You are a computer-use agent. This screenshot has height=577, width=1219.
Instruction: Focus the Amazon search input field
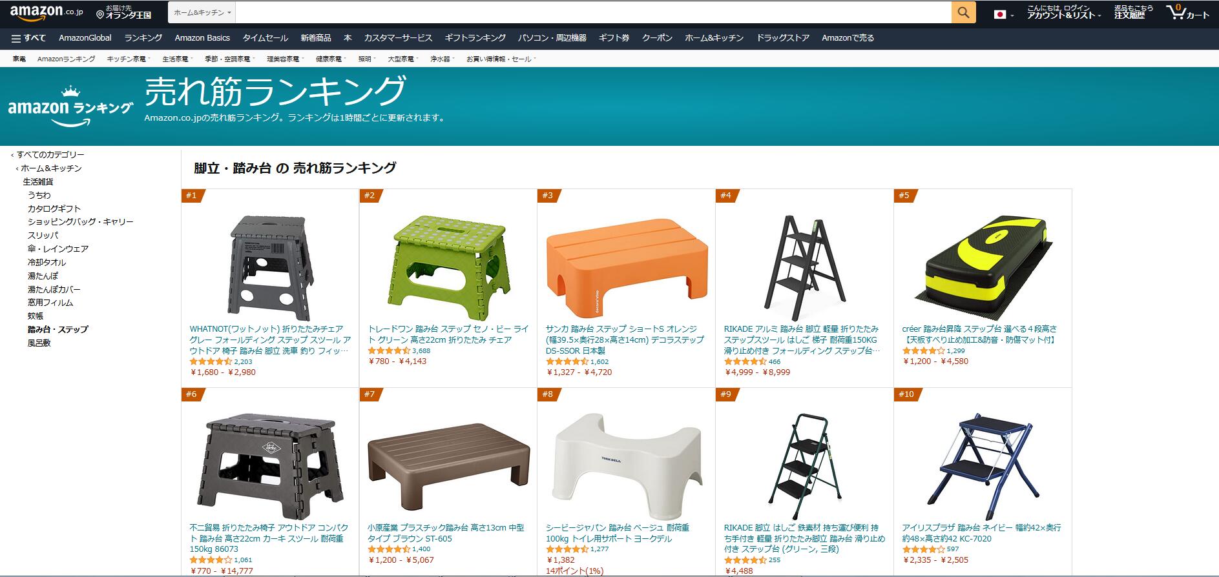pos(594,12)
